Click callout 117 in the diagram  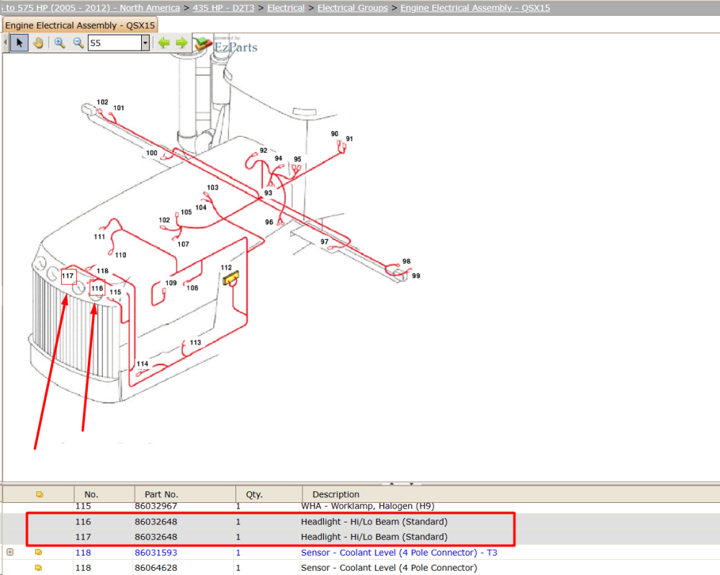(68, 276)
